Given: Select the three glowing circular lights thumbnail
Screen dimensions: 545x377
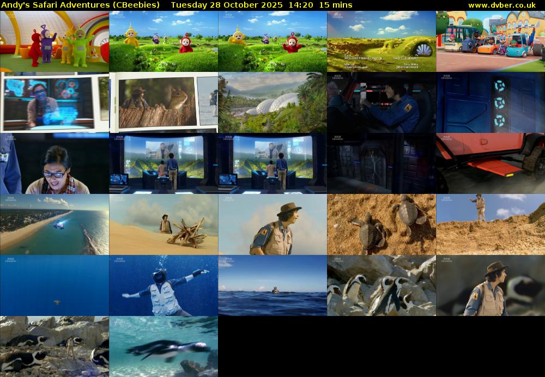Looking at the screenshot, I should tap(491, 102).
